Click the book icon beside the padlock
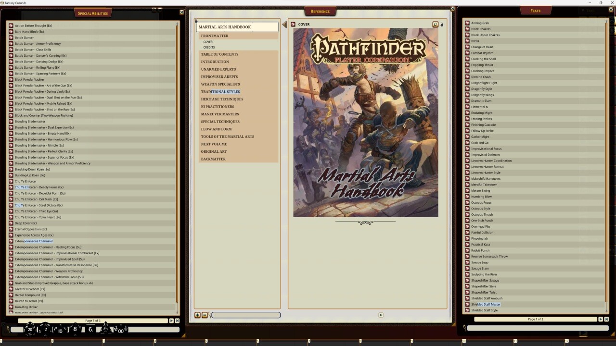Image resolution: width=616 pixels, height=346 pixels. [436, 24]
